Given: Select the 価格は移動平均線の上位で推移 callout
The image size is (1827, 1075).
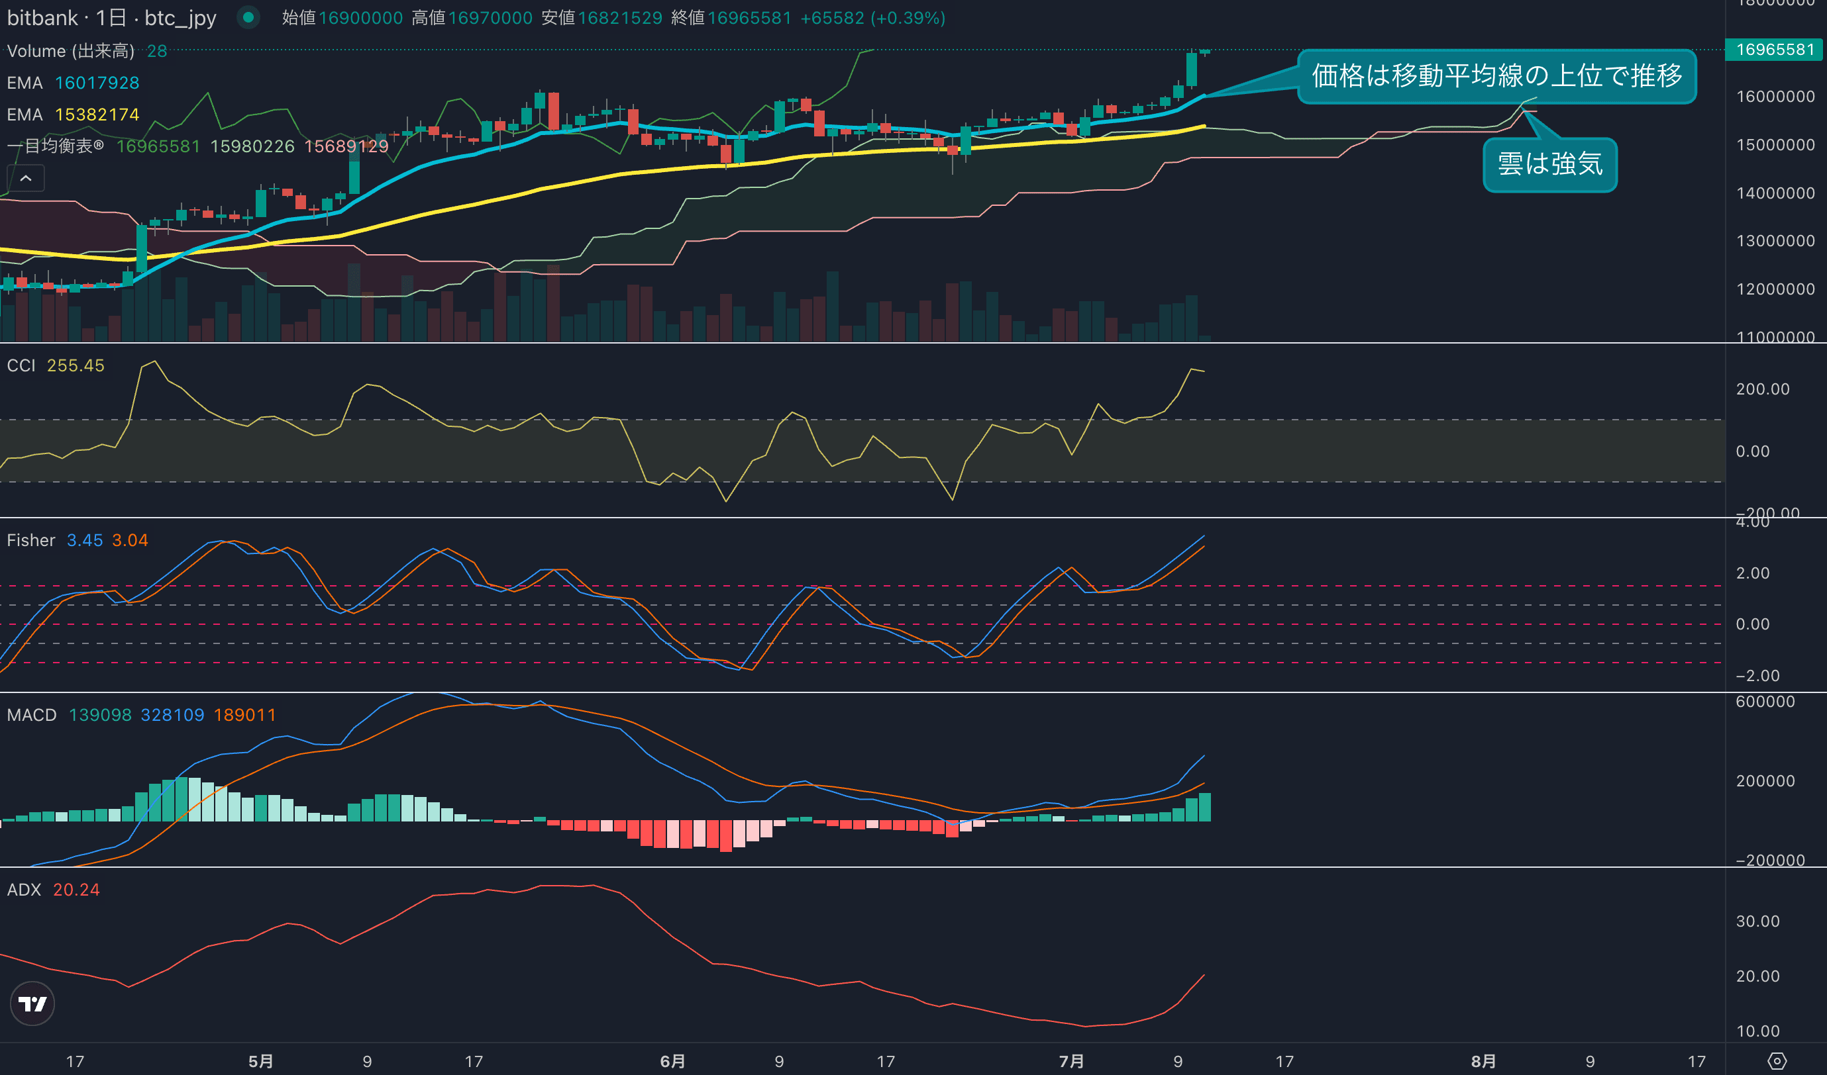Looking at the screenshot, I should coord(1496,76).
